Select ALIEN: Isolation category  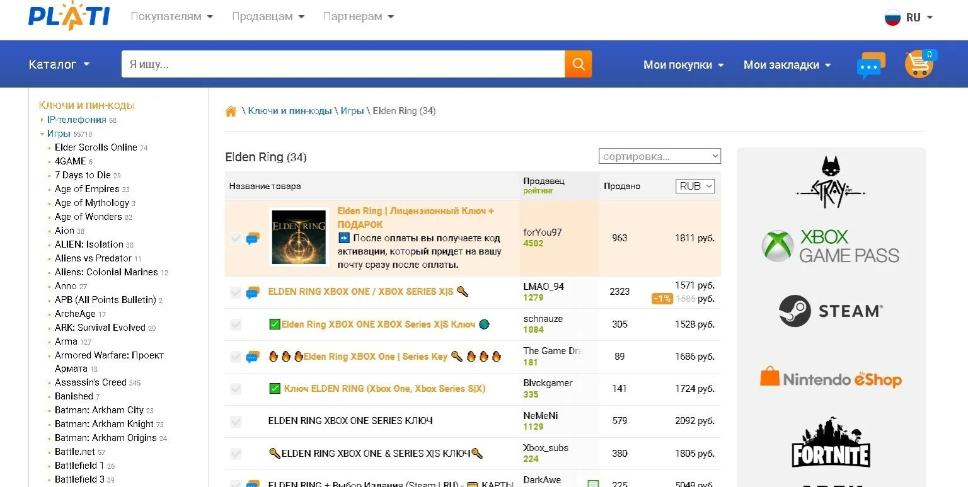(89, 244)
